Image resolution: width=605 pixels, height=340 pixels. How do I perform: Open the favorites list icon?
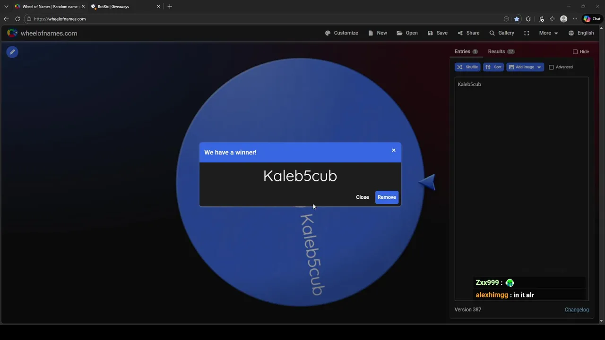point(552,19)
